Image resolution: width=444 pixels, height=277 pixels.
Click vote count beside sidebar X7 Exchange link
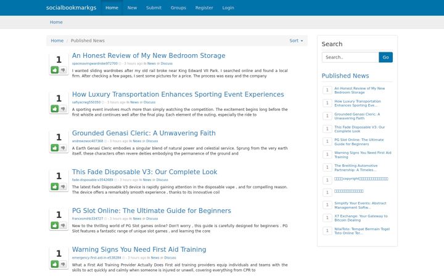pos(327,218)
